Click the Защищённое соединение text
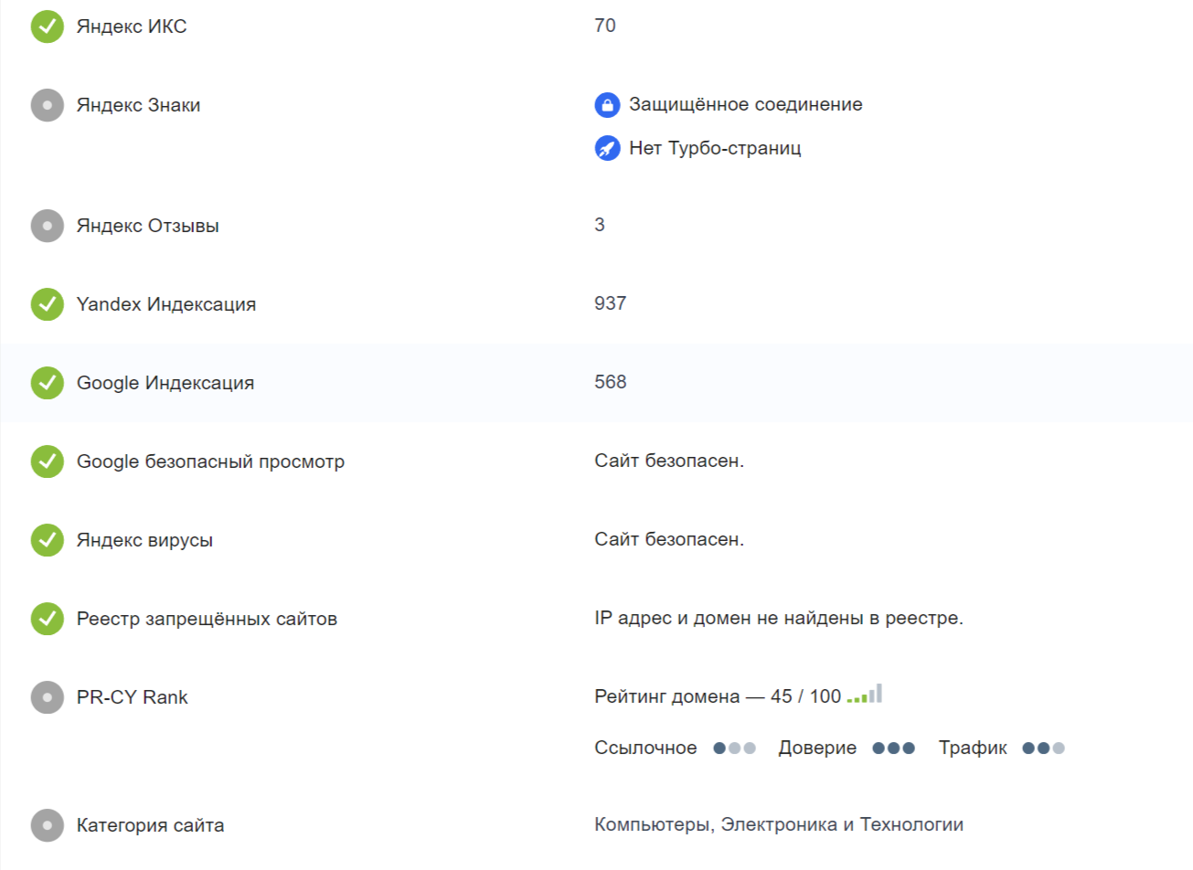Image resolution: width=1193 pixels, height=870 pixels. tap(746, 104)
